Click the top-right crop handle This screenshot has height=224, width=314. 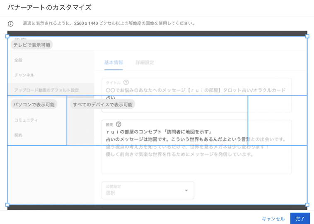click(x=307, y=37)
